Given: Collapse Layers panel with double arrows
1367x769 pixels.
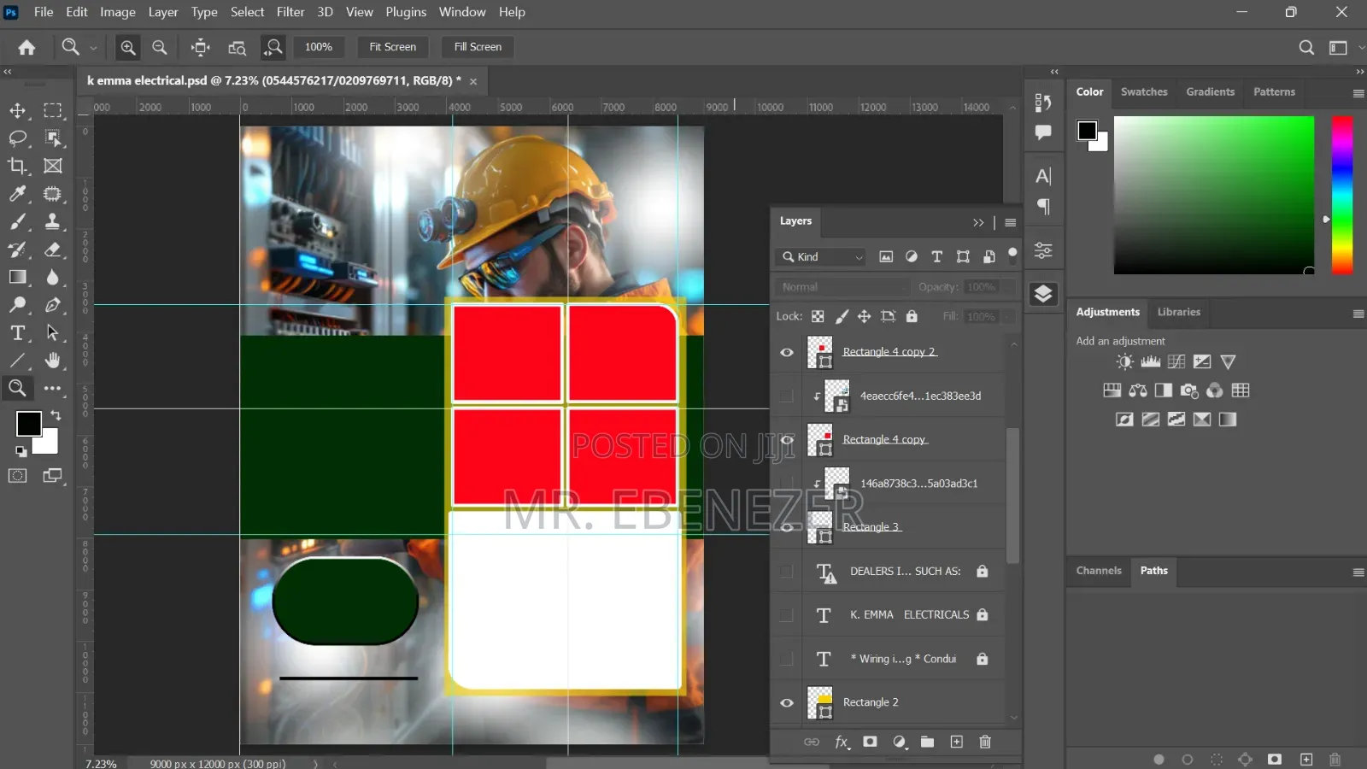Looking at the screenshot, I should pos(978,222).
